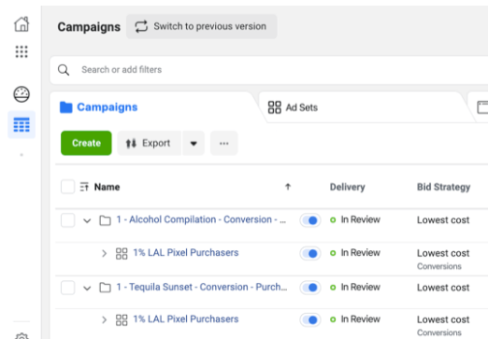Collapse the Tequila Sunset campaign row
The width and height of the screenshot is (488, 339).
click(x=87, y=288)
